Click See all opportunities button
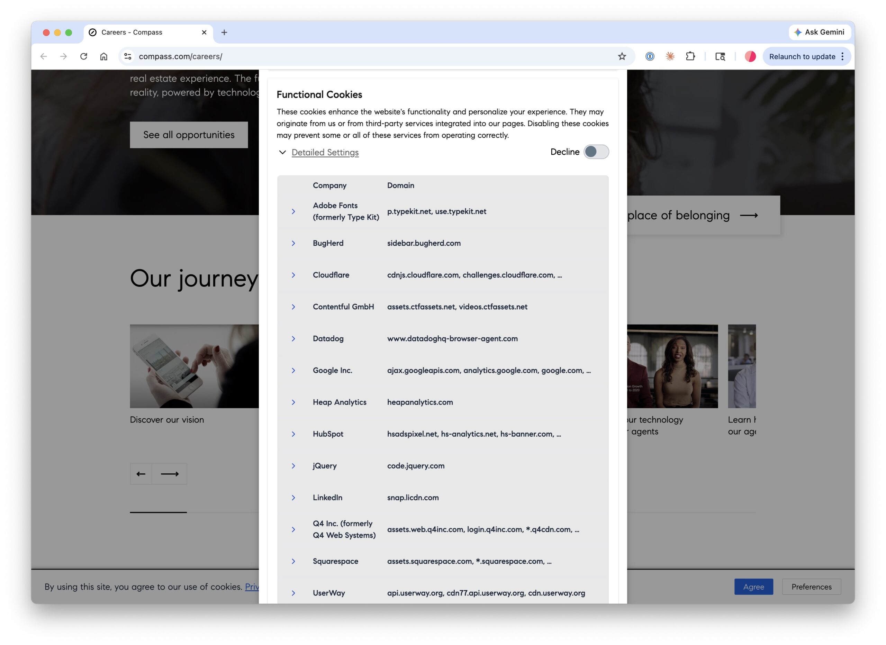This screenshot has height=645, width=886. (x=189, y=135)
